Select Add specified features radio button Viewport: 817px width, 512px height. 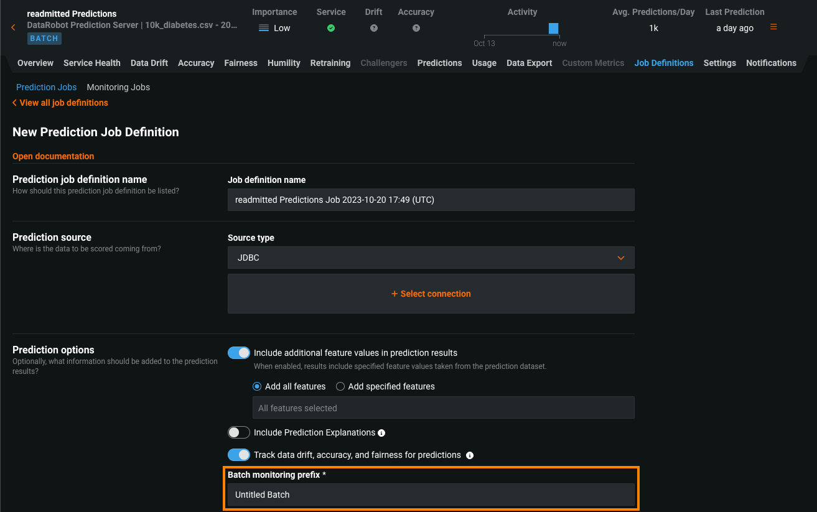pyautogui.click(x=340, y=386)
